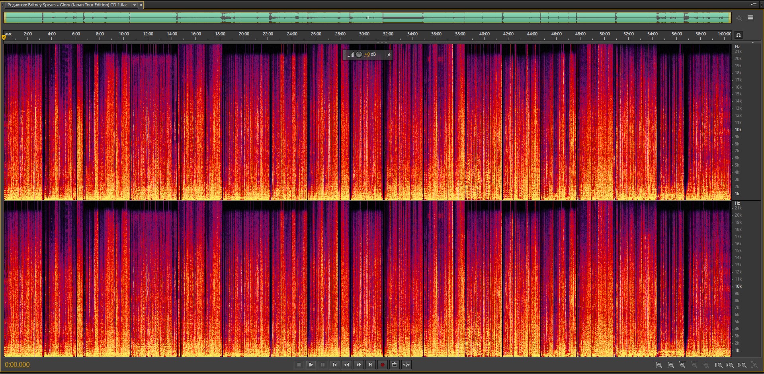The image size is (764, 374).
Task: Click the Zoom In Time icon
Action: (682, 365)
